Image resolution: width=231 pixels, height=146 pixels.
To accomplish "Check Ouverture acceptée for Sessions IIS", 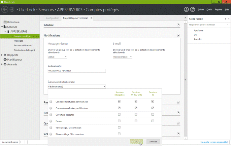I will (153, 114).
